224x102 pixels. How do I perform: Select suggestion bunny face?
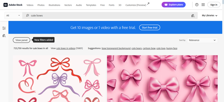[172, 48]
